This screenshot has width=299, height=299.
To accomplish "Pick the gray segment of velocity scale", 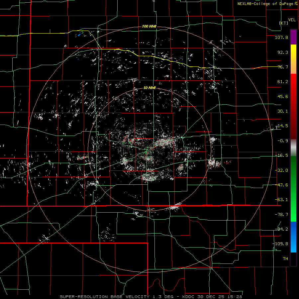I will [293, 148].
